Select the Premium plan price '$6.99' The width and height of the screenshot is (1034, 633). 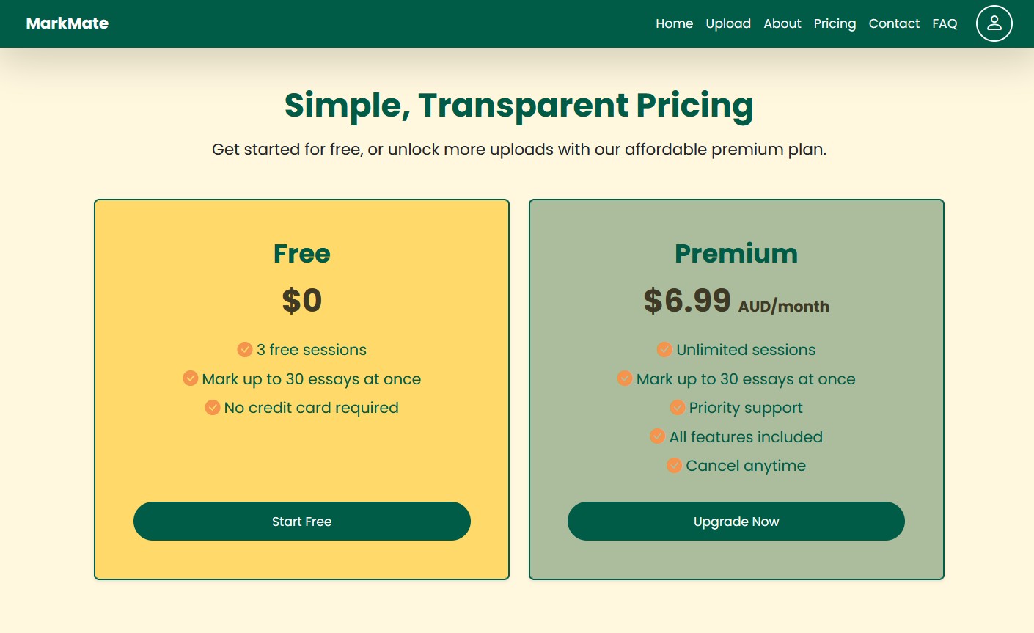pos(687,300)
